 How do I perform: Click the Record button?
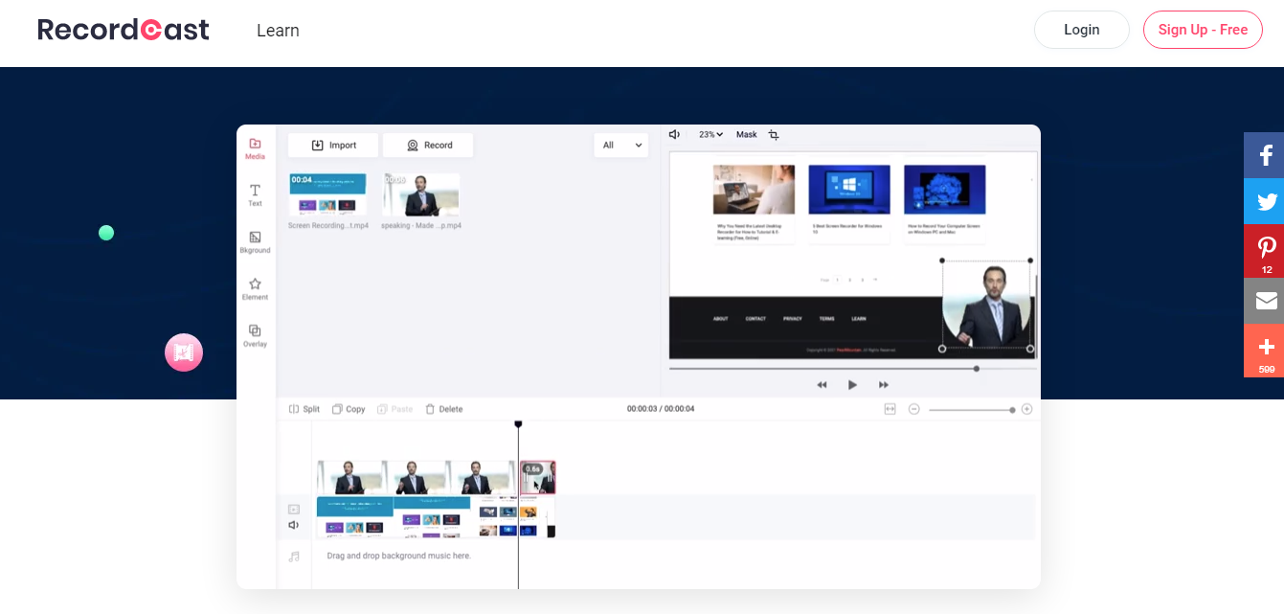tap(428, 146)
